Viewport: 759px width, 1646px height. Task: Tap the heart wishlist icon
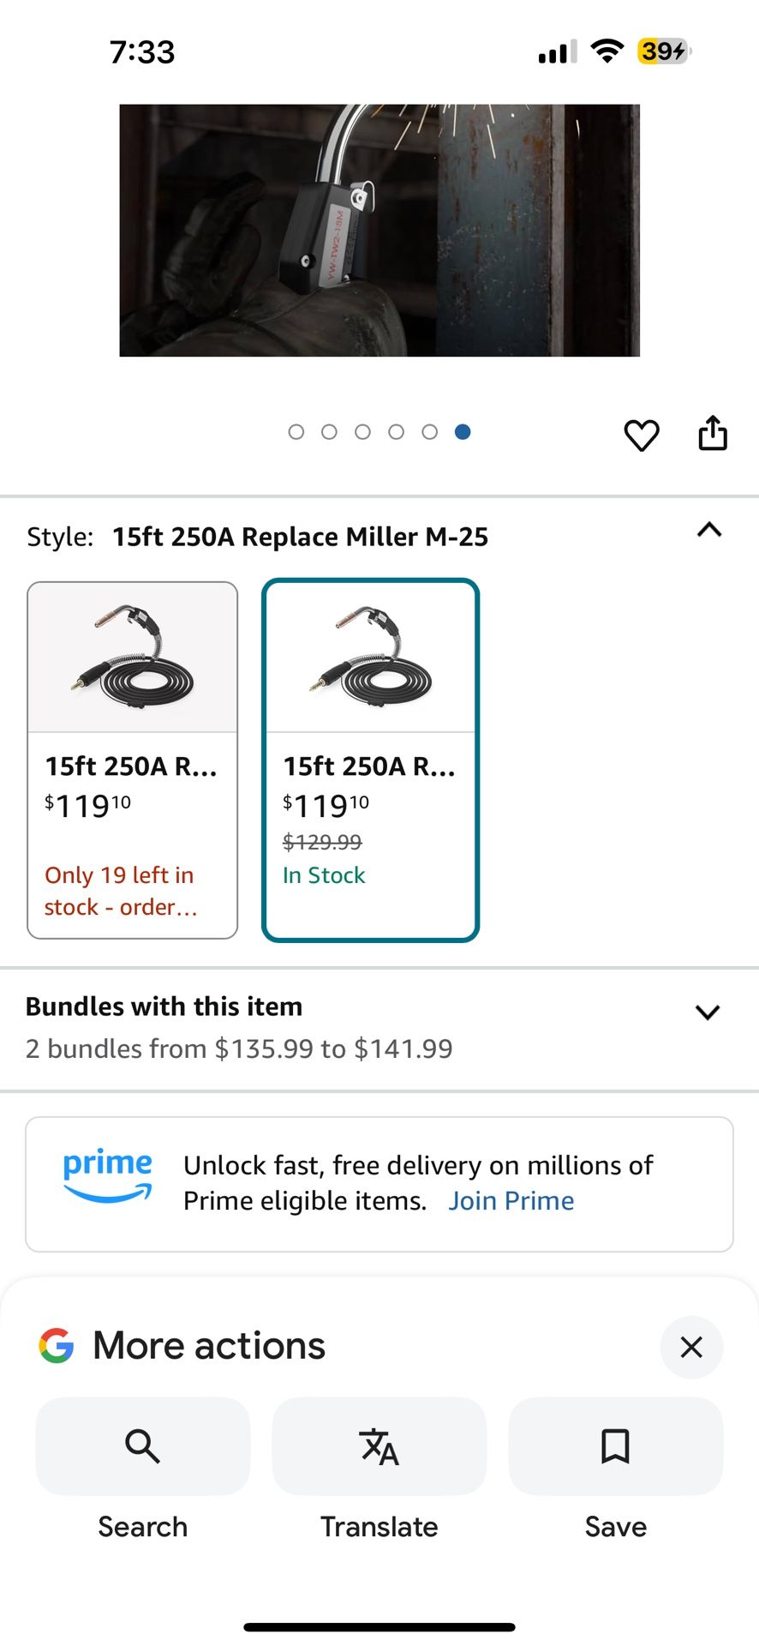click(641, 435)
